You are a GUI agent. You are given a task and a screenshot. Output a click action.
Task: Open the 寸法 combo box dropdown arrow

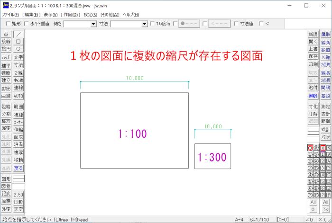point(144,24)
